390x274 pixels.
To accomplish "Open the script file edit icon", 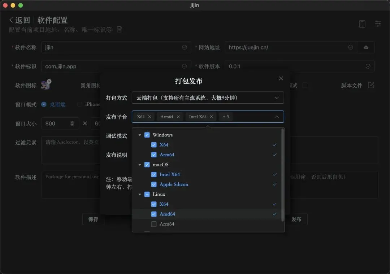I will (x=371, y=85).
